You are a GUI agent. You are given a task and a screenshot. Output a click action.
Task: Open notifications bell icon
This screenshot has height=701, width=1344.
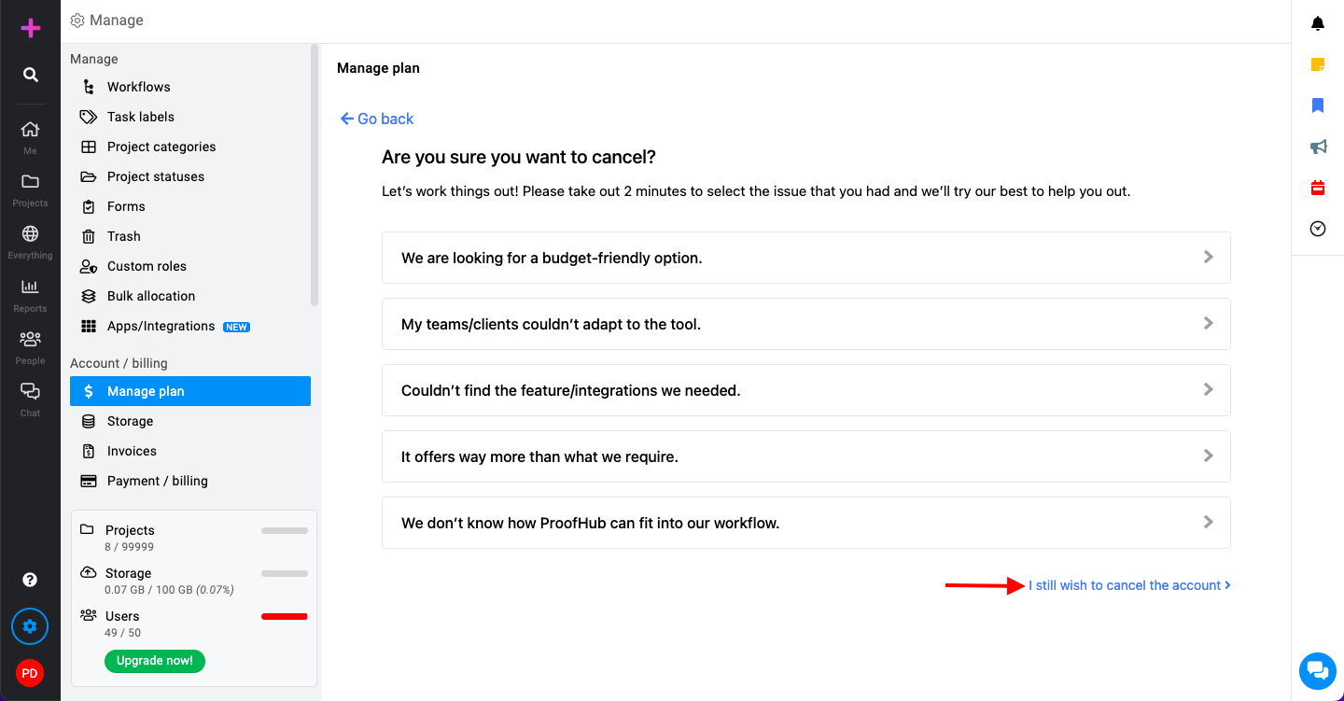pos(1318,23)
